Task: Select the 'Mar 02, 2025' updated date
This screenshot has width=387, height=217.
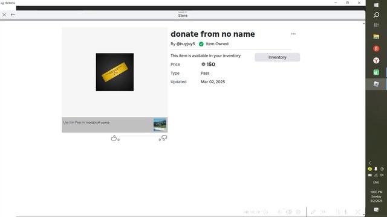Action: click(213, 82)
